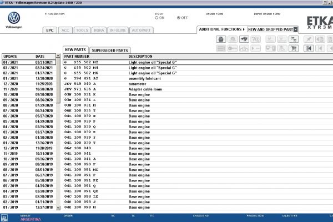Click the greyed key icon in toolbar
The height and width of the screenshot is (222, 333).
pos(233,48)
